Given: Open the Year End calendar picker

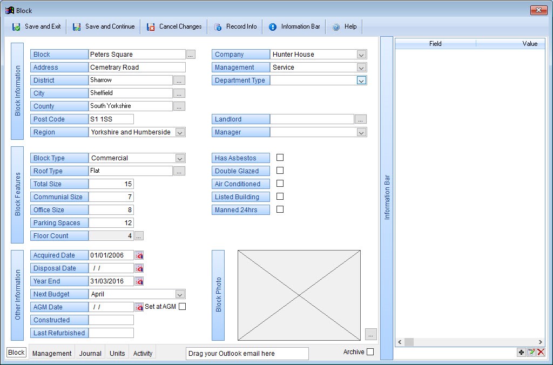Looking at the screenshot, I should tap(139, 281).
